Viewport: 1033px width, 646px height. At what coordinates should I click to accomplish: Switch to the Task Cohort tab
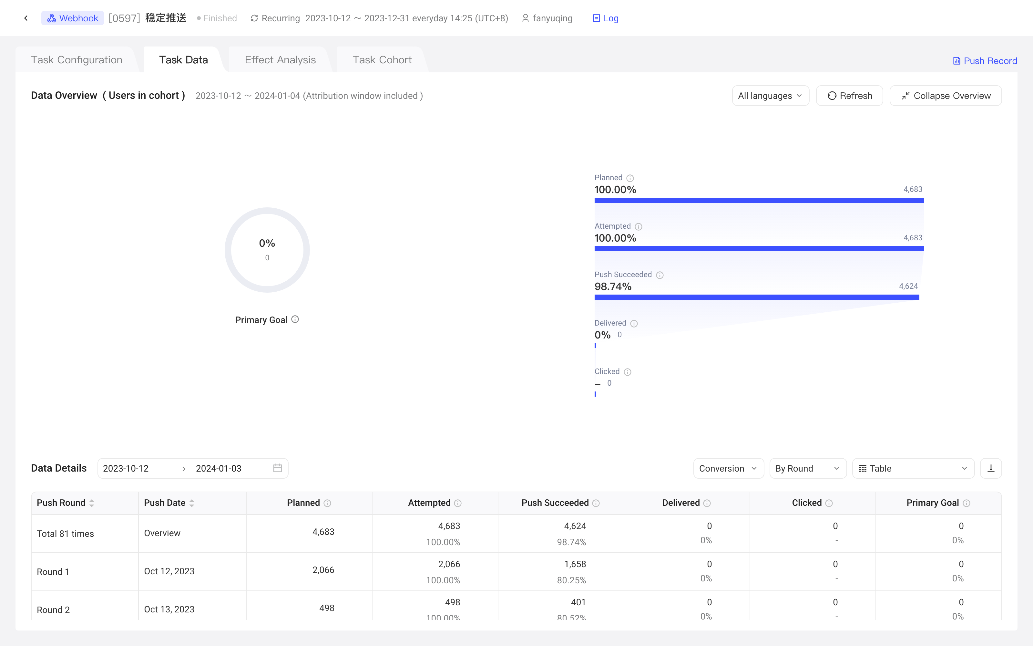tap(382, 60)
